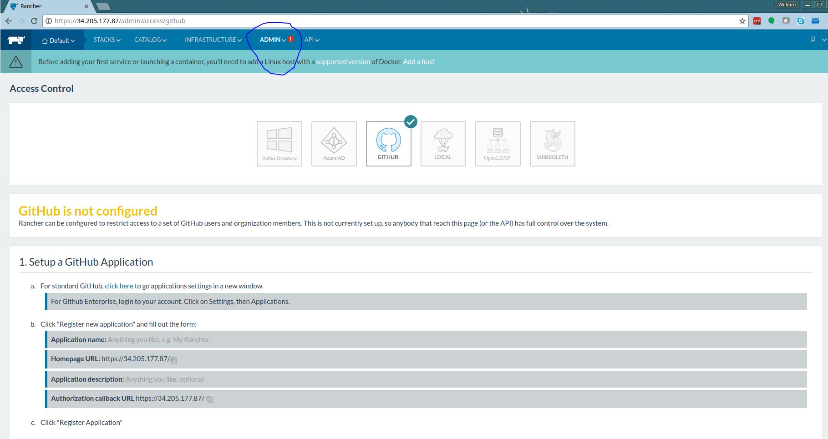
Task: Switch to the Rancher tab
Action: pyautogui.click(x=48, y=6)
